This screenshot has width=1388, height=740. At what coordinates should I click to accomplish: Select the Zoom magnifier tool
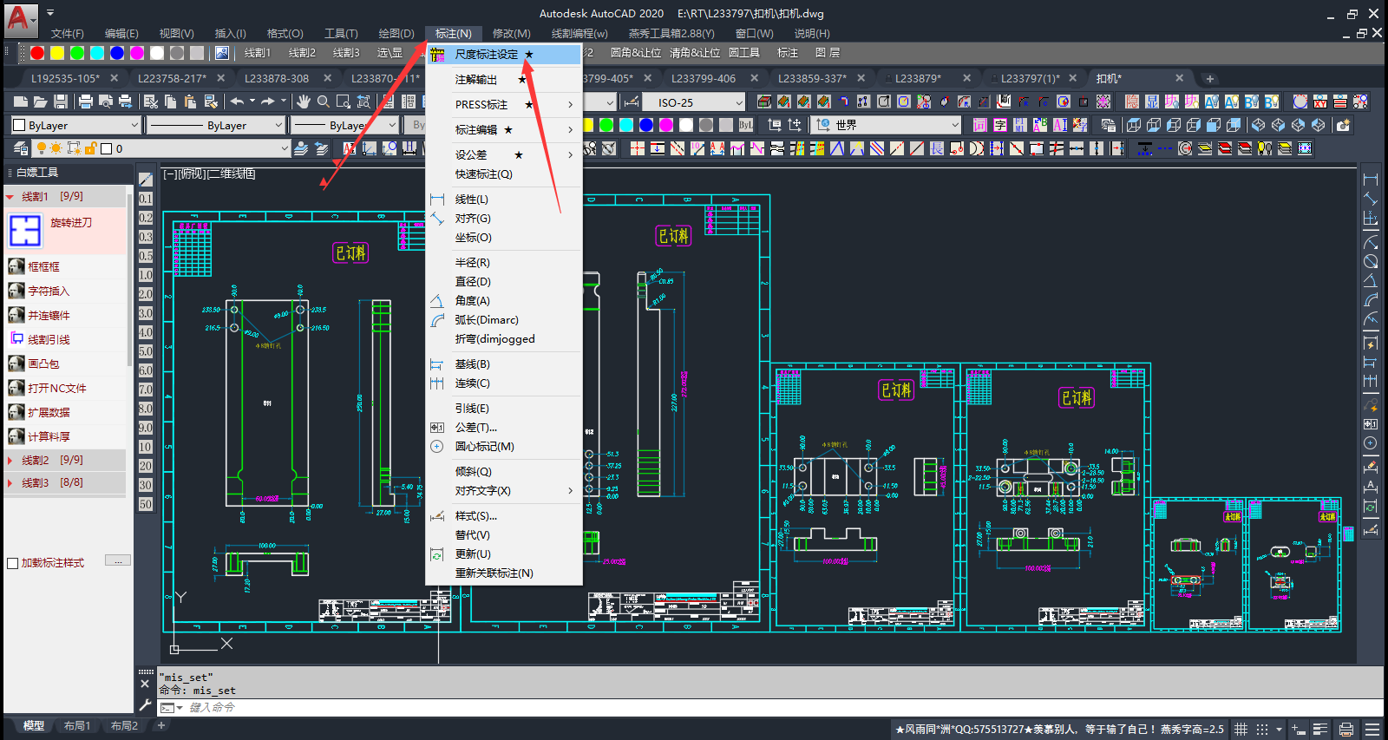coord(323,102)
